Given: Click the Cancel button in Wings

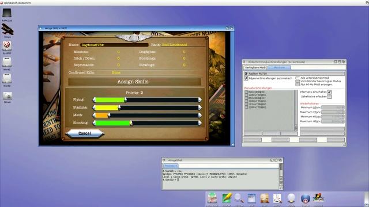Looking at the screenshot, I should (85, 133).
